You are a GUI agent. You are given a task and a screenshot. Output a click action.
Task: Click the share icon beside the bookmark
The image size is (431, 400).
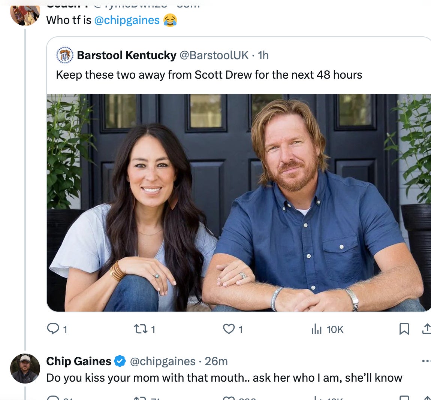tap(426, 329)
